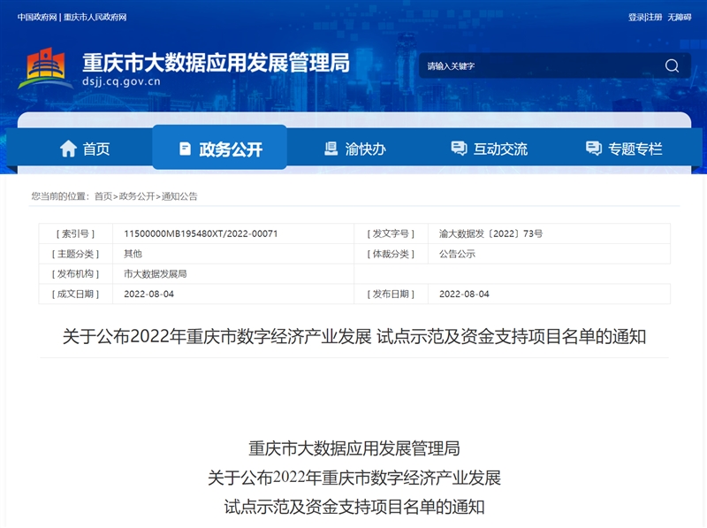
Task: Click the computer icon beside 渝快办
Action: point(331,149)
